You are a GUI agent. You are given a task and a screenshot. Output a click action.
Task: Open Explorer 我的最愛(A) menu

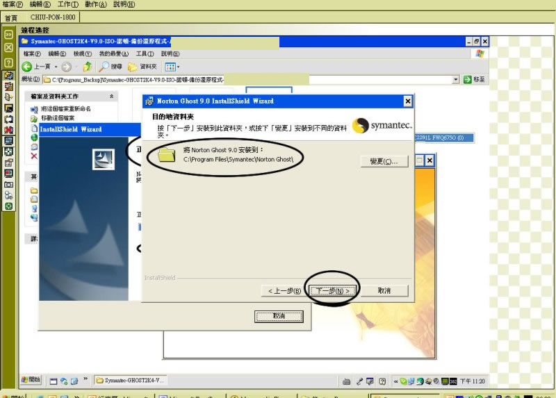[x=114, y=54]
